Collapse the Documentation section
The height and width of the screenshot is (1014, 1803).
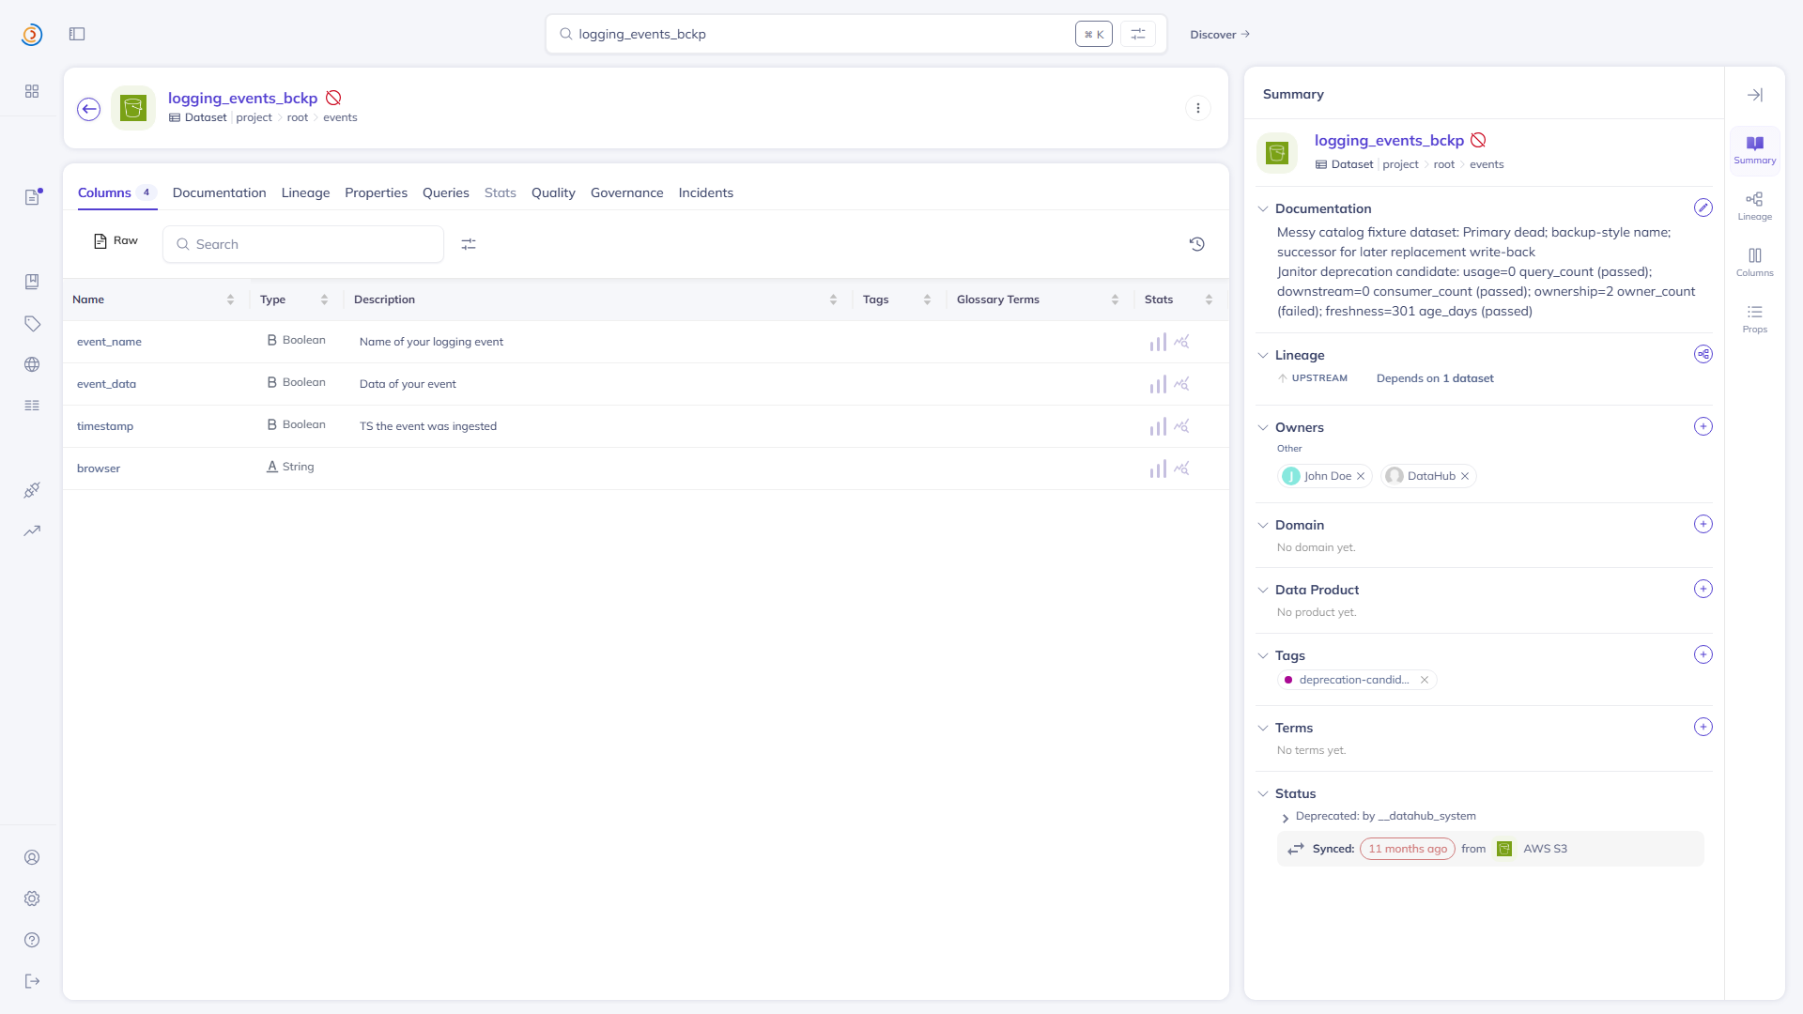(1263, 208)
